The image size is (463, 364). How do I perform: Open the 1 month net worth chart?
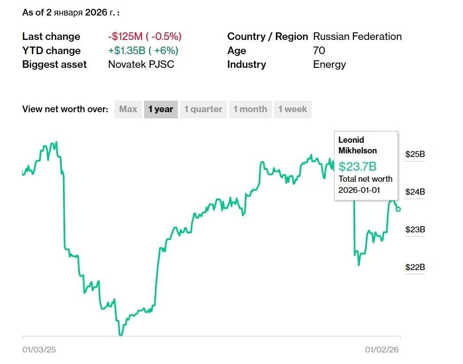point(250,109)
